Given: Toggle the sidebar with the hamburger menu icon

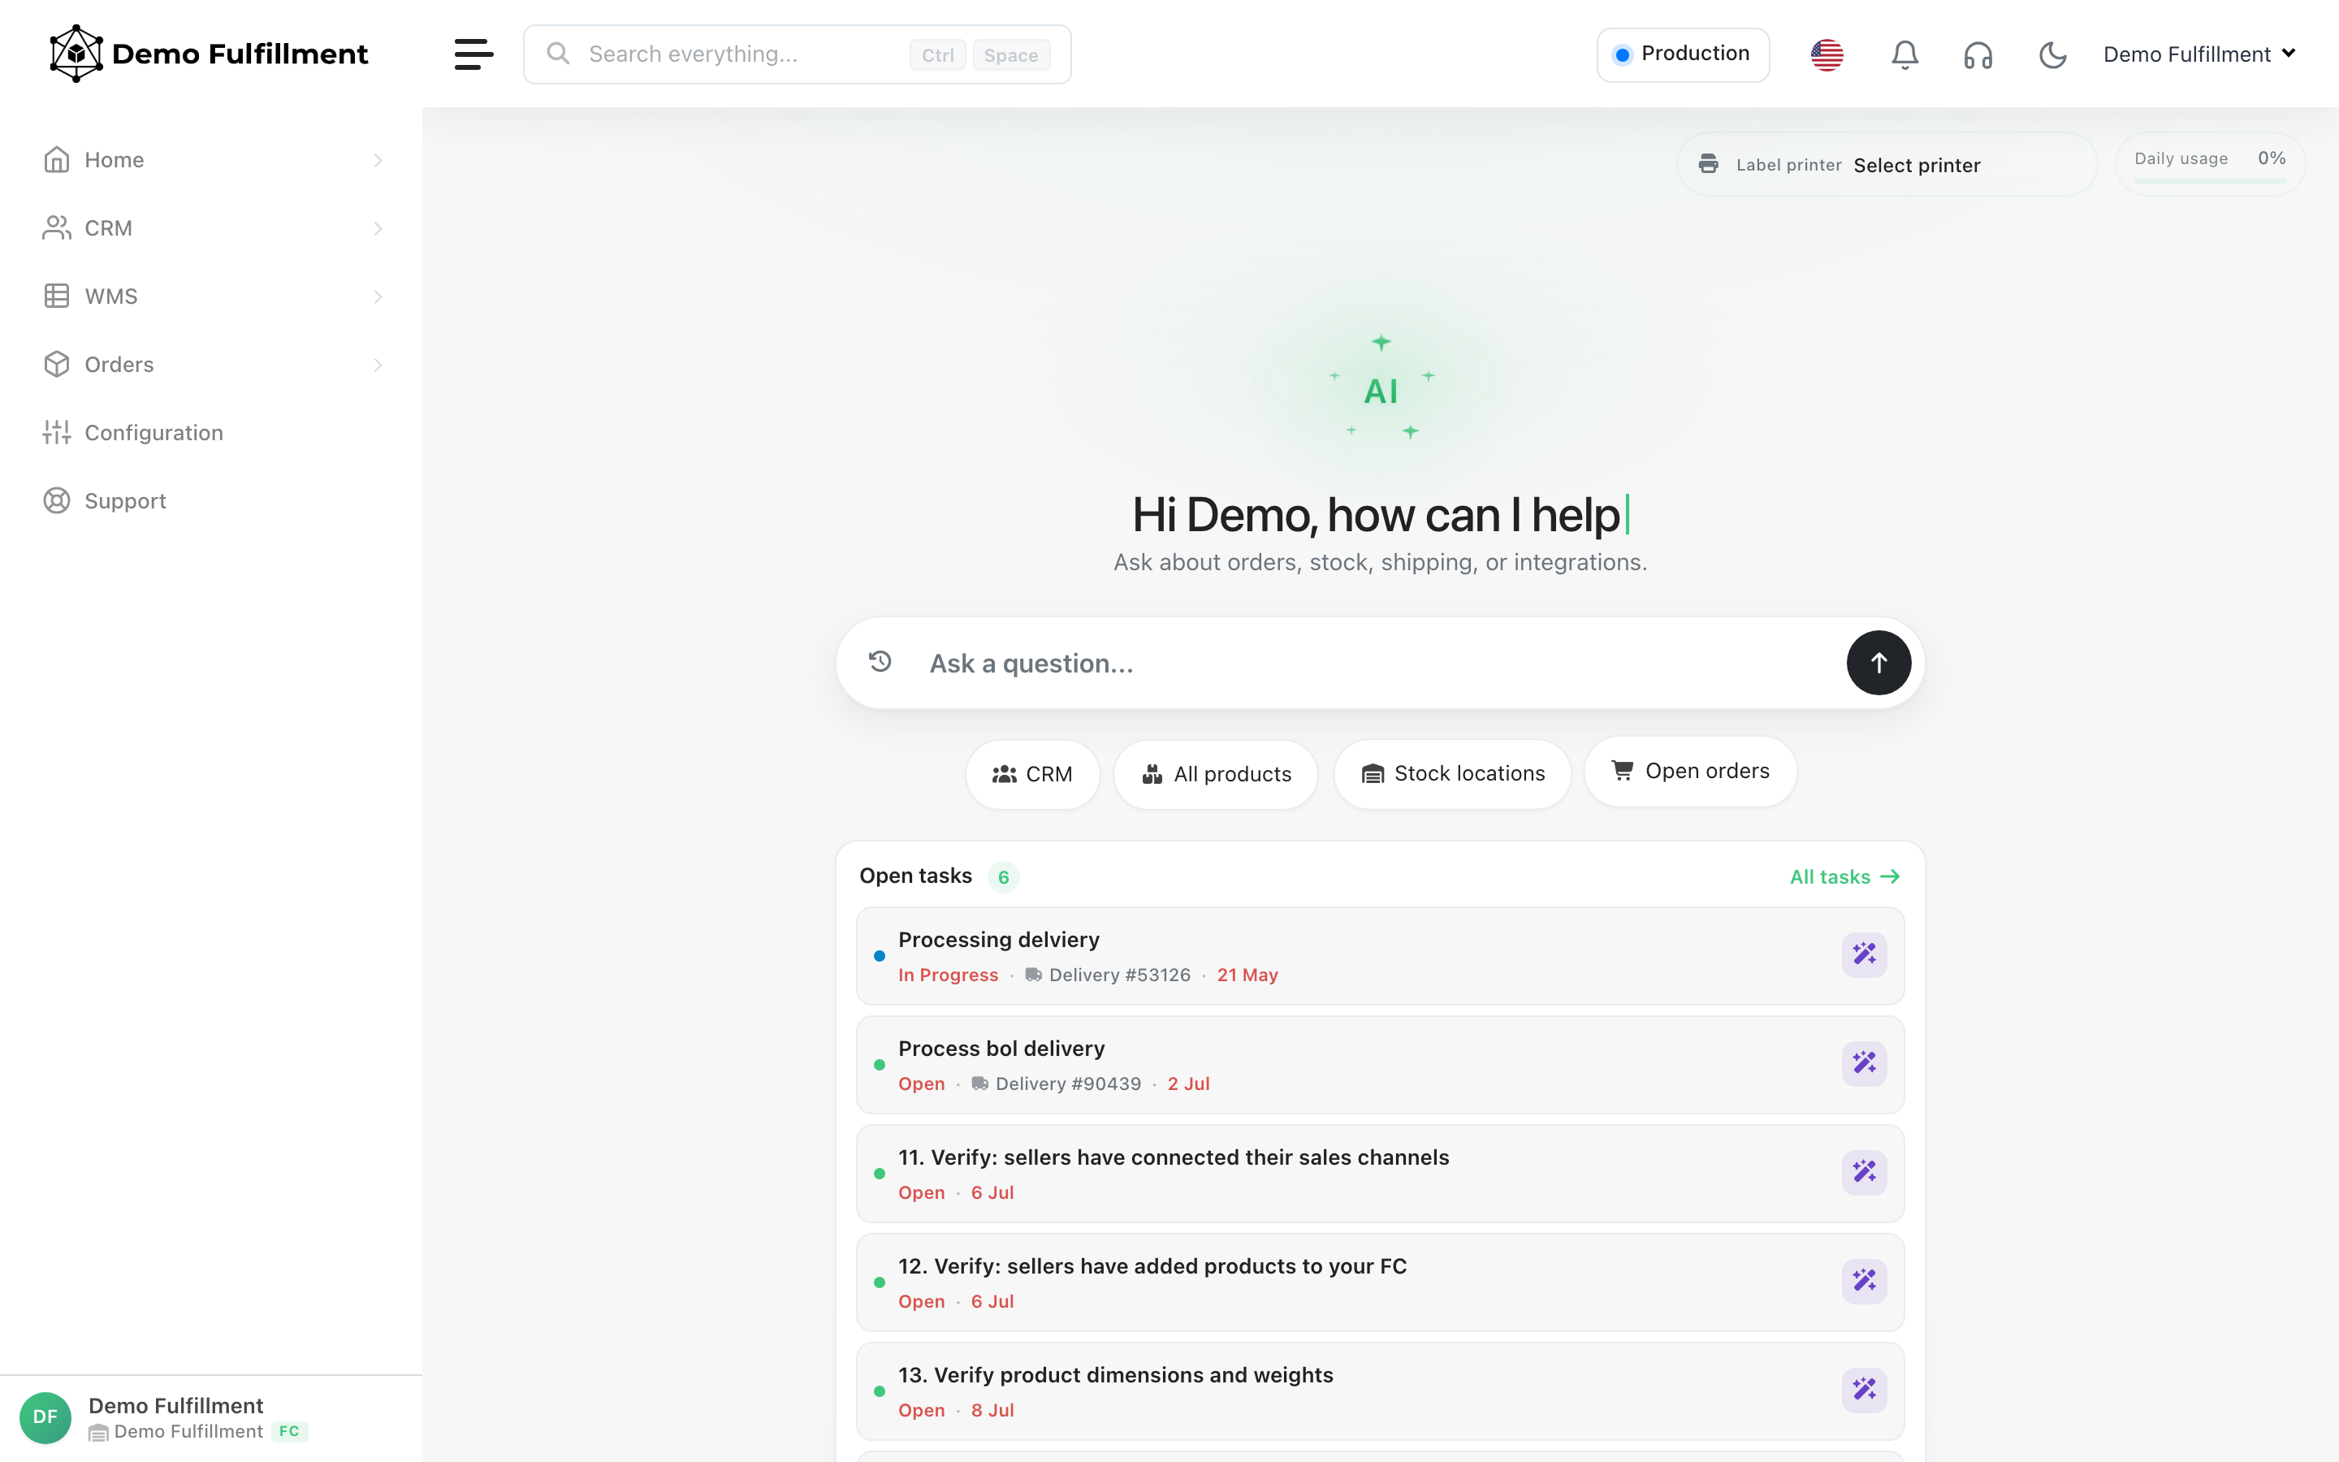Looking at the screenshot, I should [x=473, y=54].
